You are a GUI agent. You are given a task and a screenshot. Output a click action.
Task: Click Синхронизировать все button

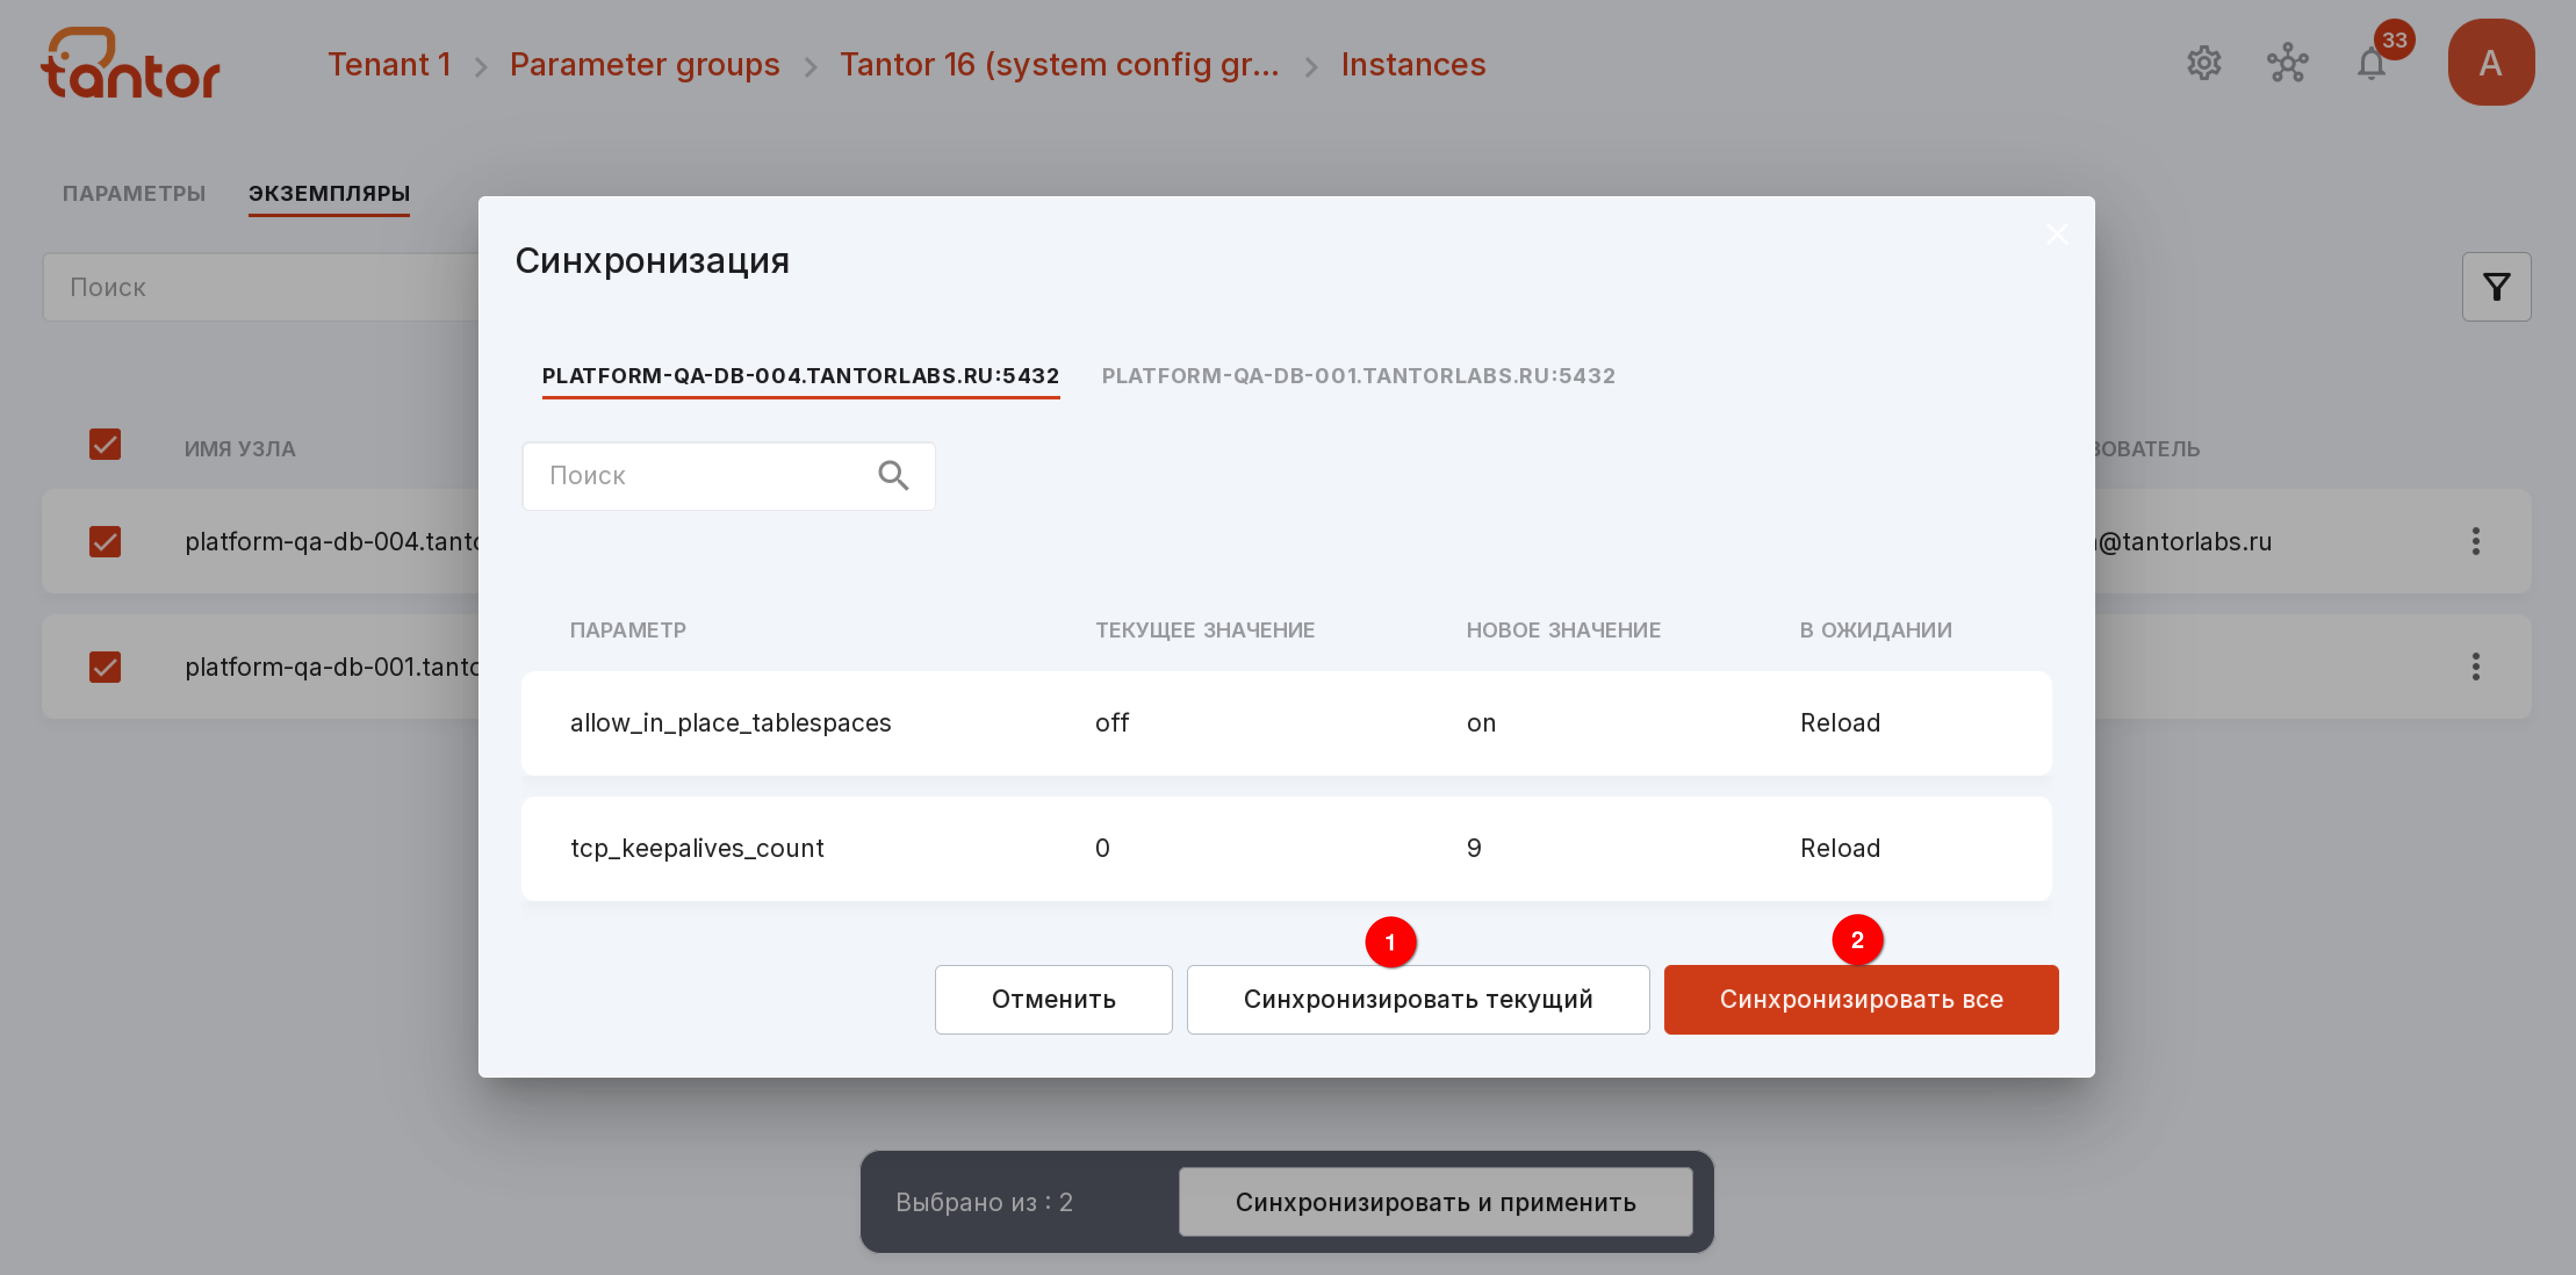1860,999
